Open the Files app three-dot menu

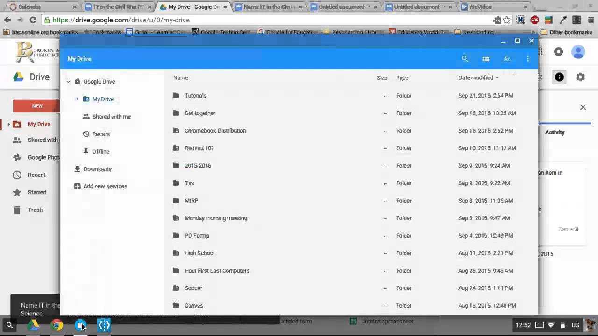(527, 59)
